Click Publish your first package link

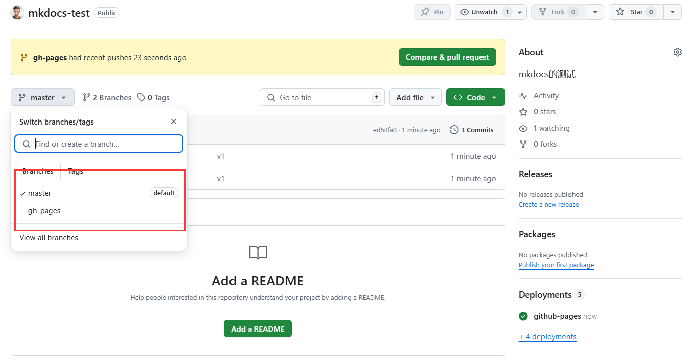(x=556, y=265)
